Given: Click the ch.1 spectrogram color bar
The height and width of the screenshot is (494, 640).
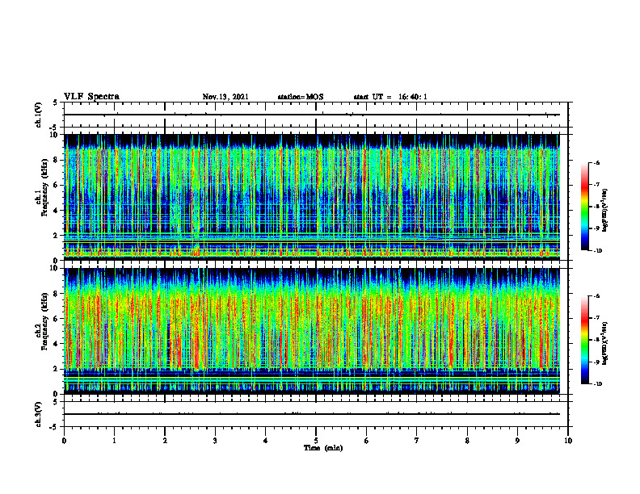Looking at the screenshot, I should point(584,207).
